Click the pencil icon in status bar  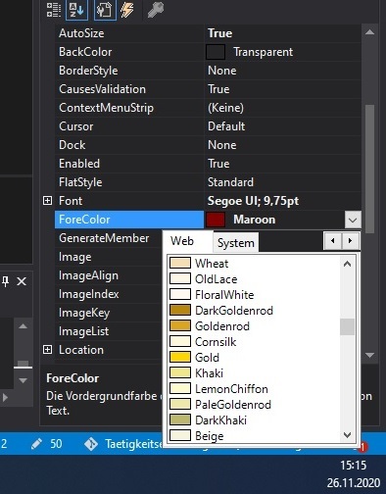(36, 444)
